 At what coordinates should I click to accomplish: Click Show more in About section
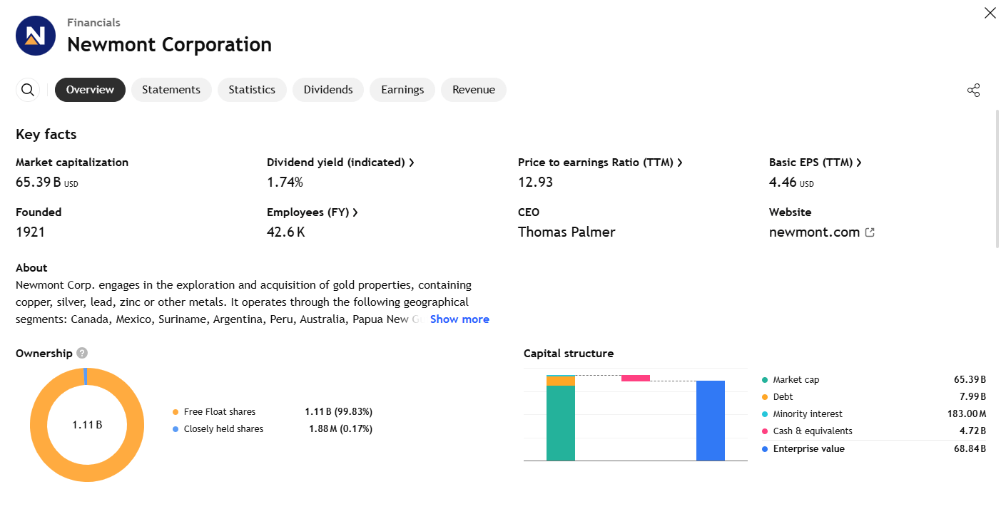click(x=459, y=319)
